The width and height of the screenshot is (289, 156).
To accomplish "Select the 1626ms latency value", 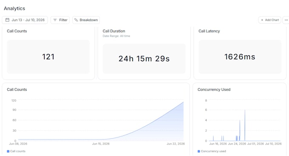I will (x=240, y=57).
